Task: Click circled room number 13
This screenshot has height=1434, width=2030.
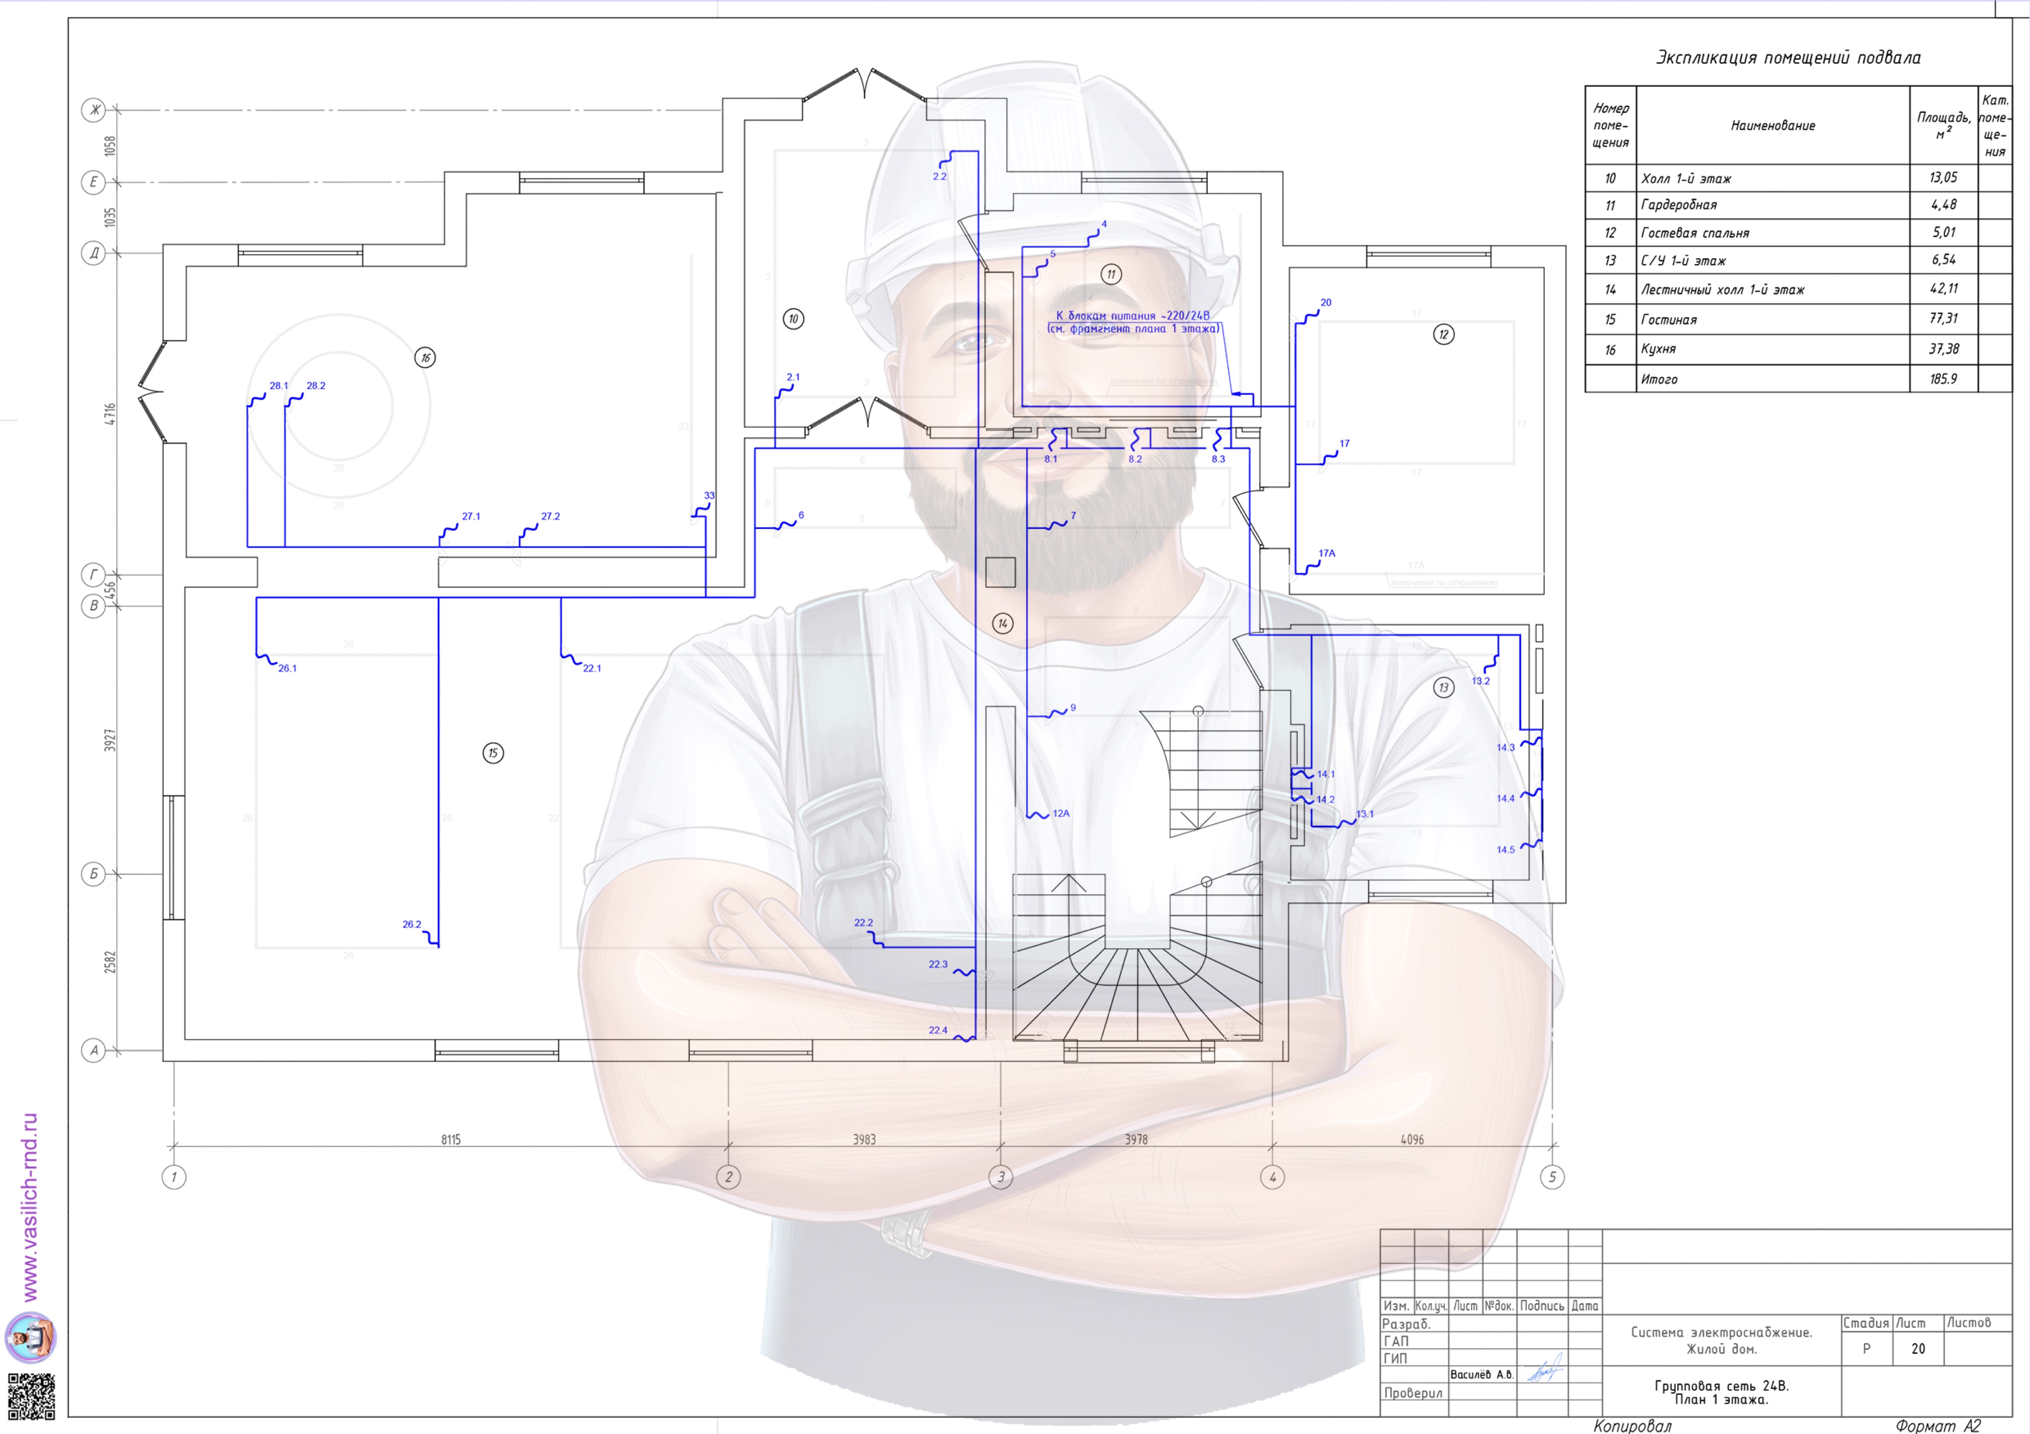Action: (1444, 688)
